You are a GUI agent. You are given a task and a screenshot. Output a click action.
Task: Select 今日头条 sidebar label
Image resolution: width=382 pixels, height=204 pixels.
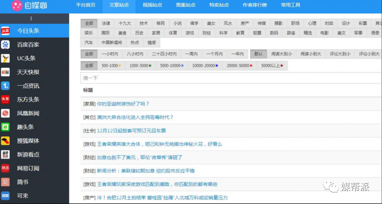pyautogui.click(x=28, y=31)
